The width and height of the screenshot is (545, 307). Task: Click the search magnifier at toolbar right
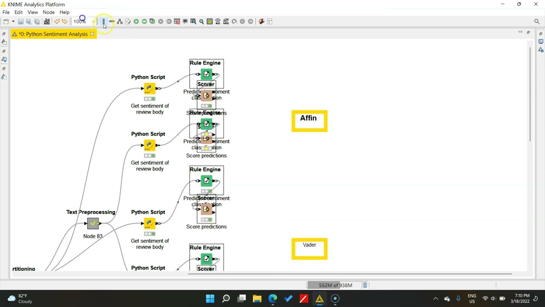coord(537,21)
